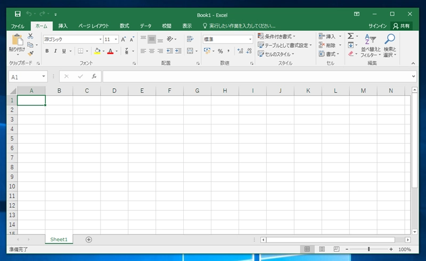This screenshot has height=261, width=426.
Task: Apply accounting number format icon
Action: 207,50
